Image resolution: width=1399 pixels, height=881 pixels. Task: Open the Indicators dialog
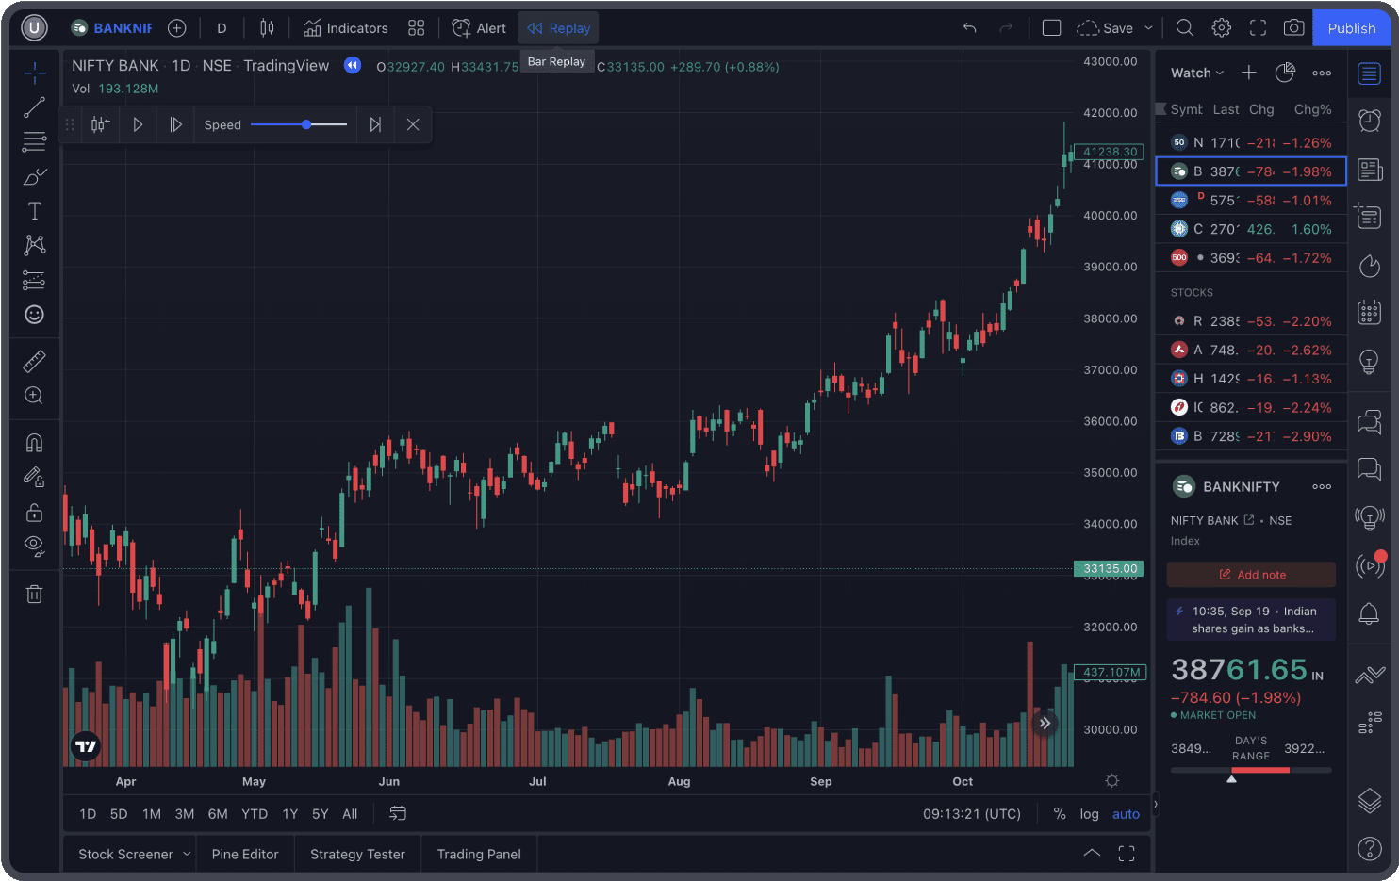345,28
